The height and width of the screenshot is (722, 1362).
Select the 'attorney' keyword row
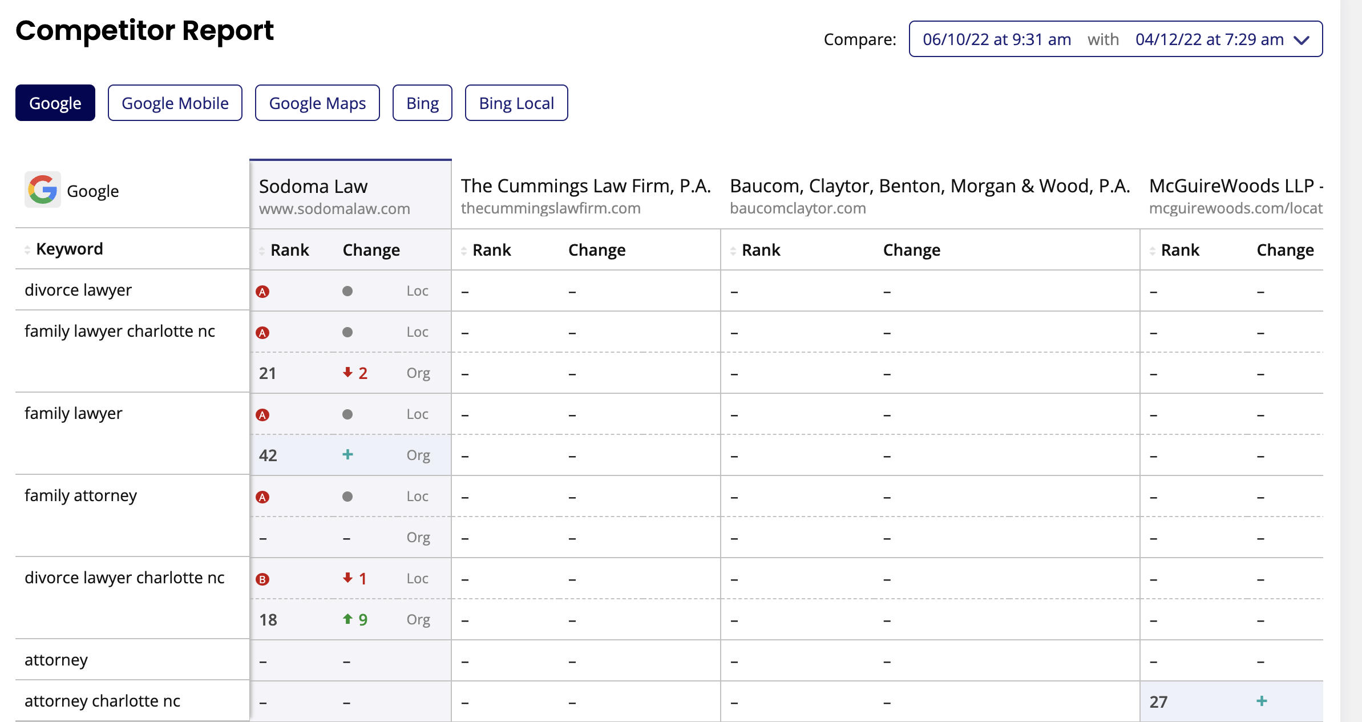56,660
